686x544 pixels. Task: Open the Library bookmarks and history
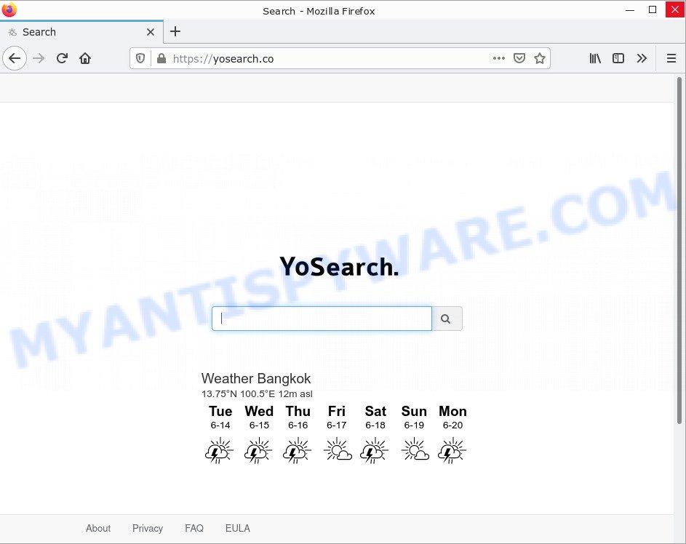pos(595,58)
